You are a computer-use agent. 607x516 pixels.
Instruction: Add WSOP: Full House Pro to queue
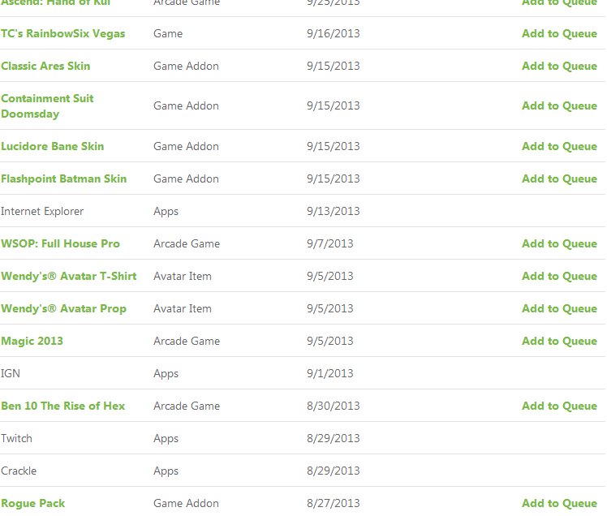(x=559, y=243)
